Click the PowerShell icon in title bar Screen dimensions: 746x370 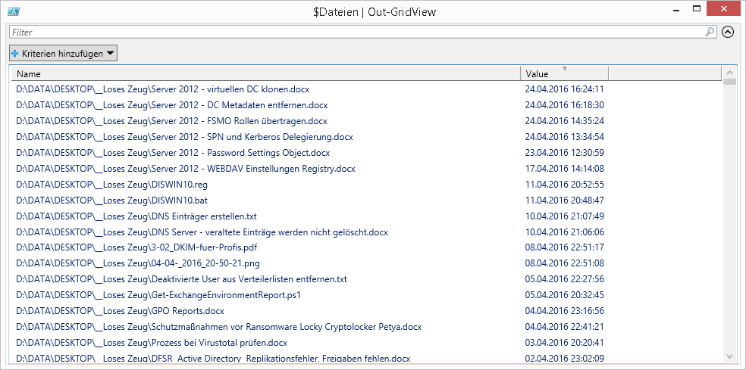coord(14,11)
